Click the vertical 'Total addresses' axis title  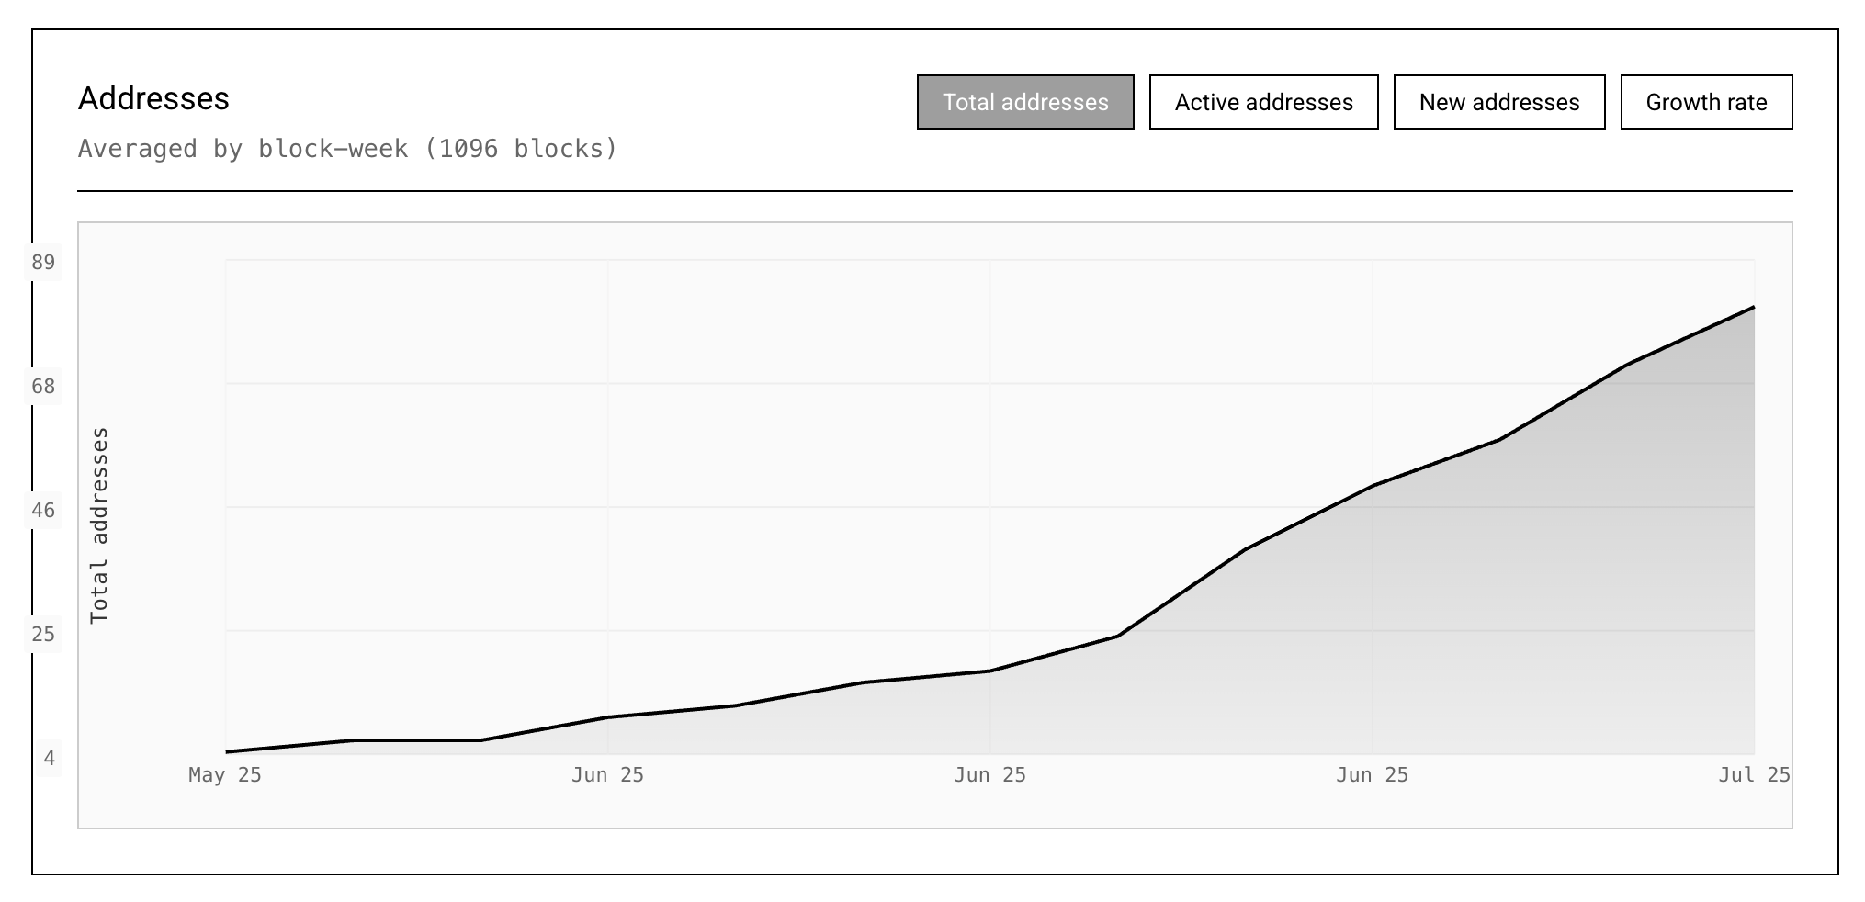(x=99, y=525)
